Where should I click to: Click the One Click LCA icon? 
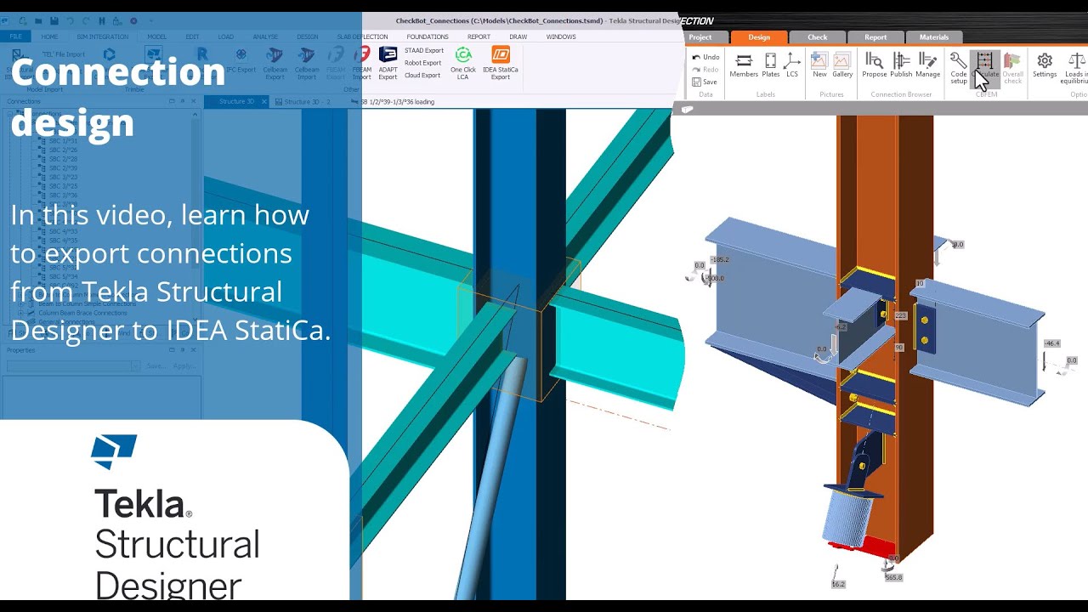(463, 56)
